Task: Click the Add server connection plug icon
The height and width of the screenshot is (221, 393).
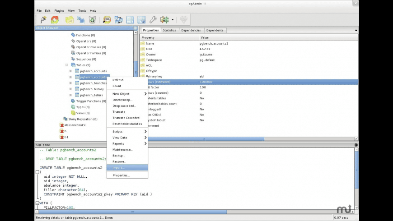Action: click(43, 20)
